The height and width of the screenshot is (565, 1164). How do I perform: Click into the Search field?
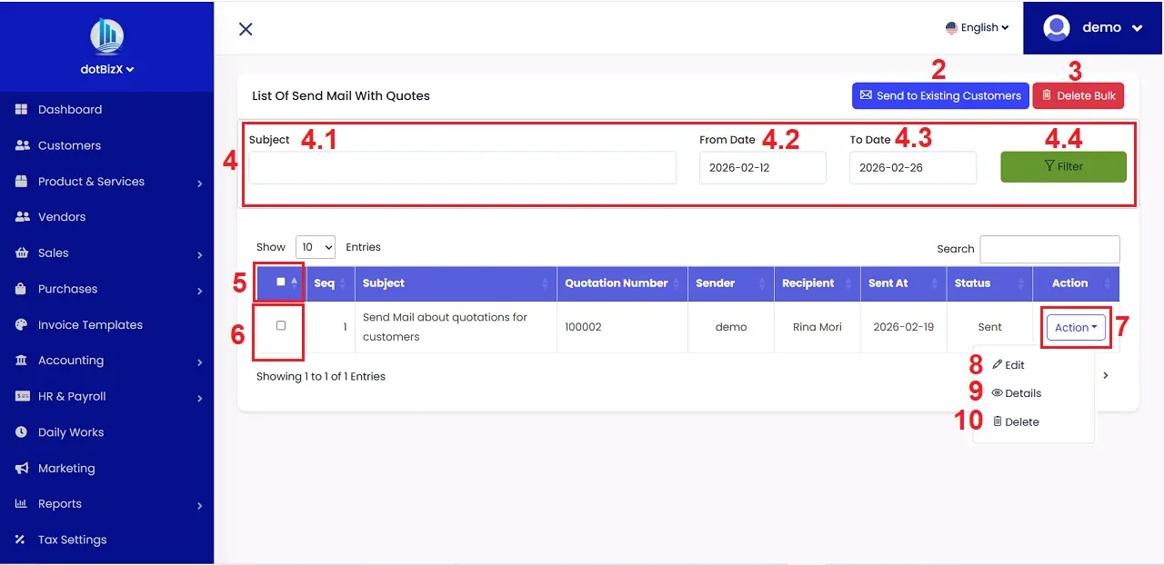tap(1049, 249)
